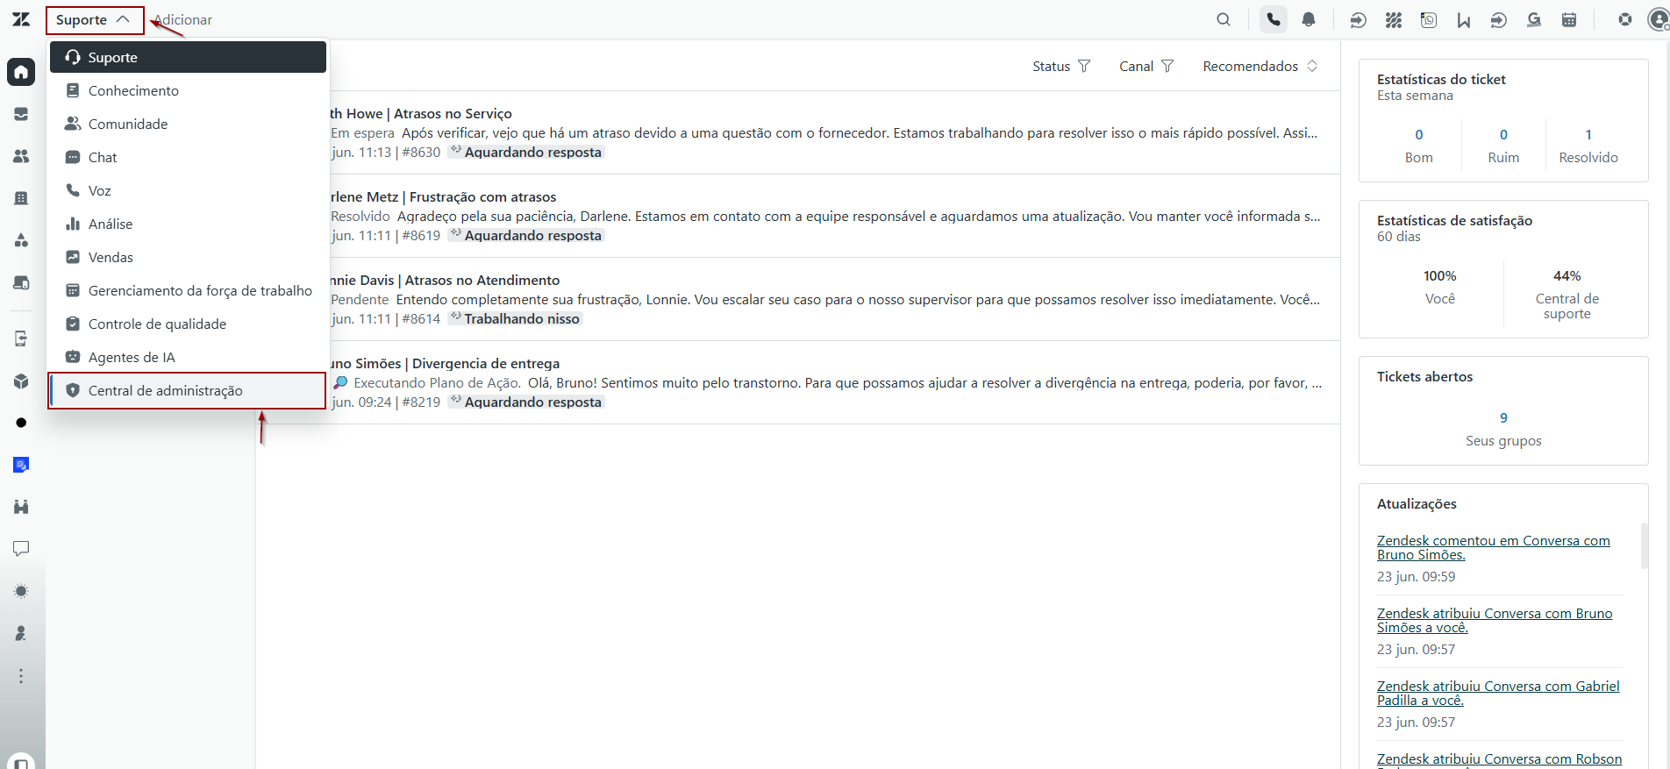Click the W-shaped app icon in top bar
The height and width of the screenshot is (769, 1670).
point(1464,19)
